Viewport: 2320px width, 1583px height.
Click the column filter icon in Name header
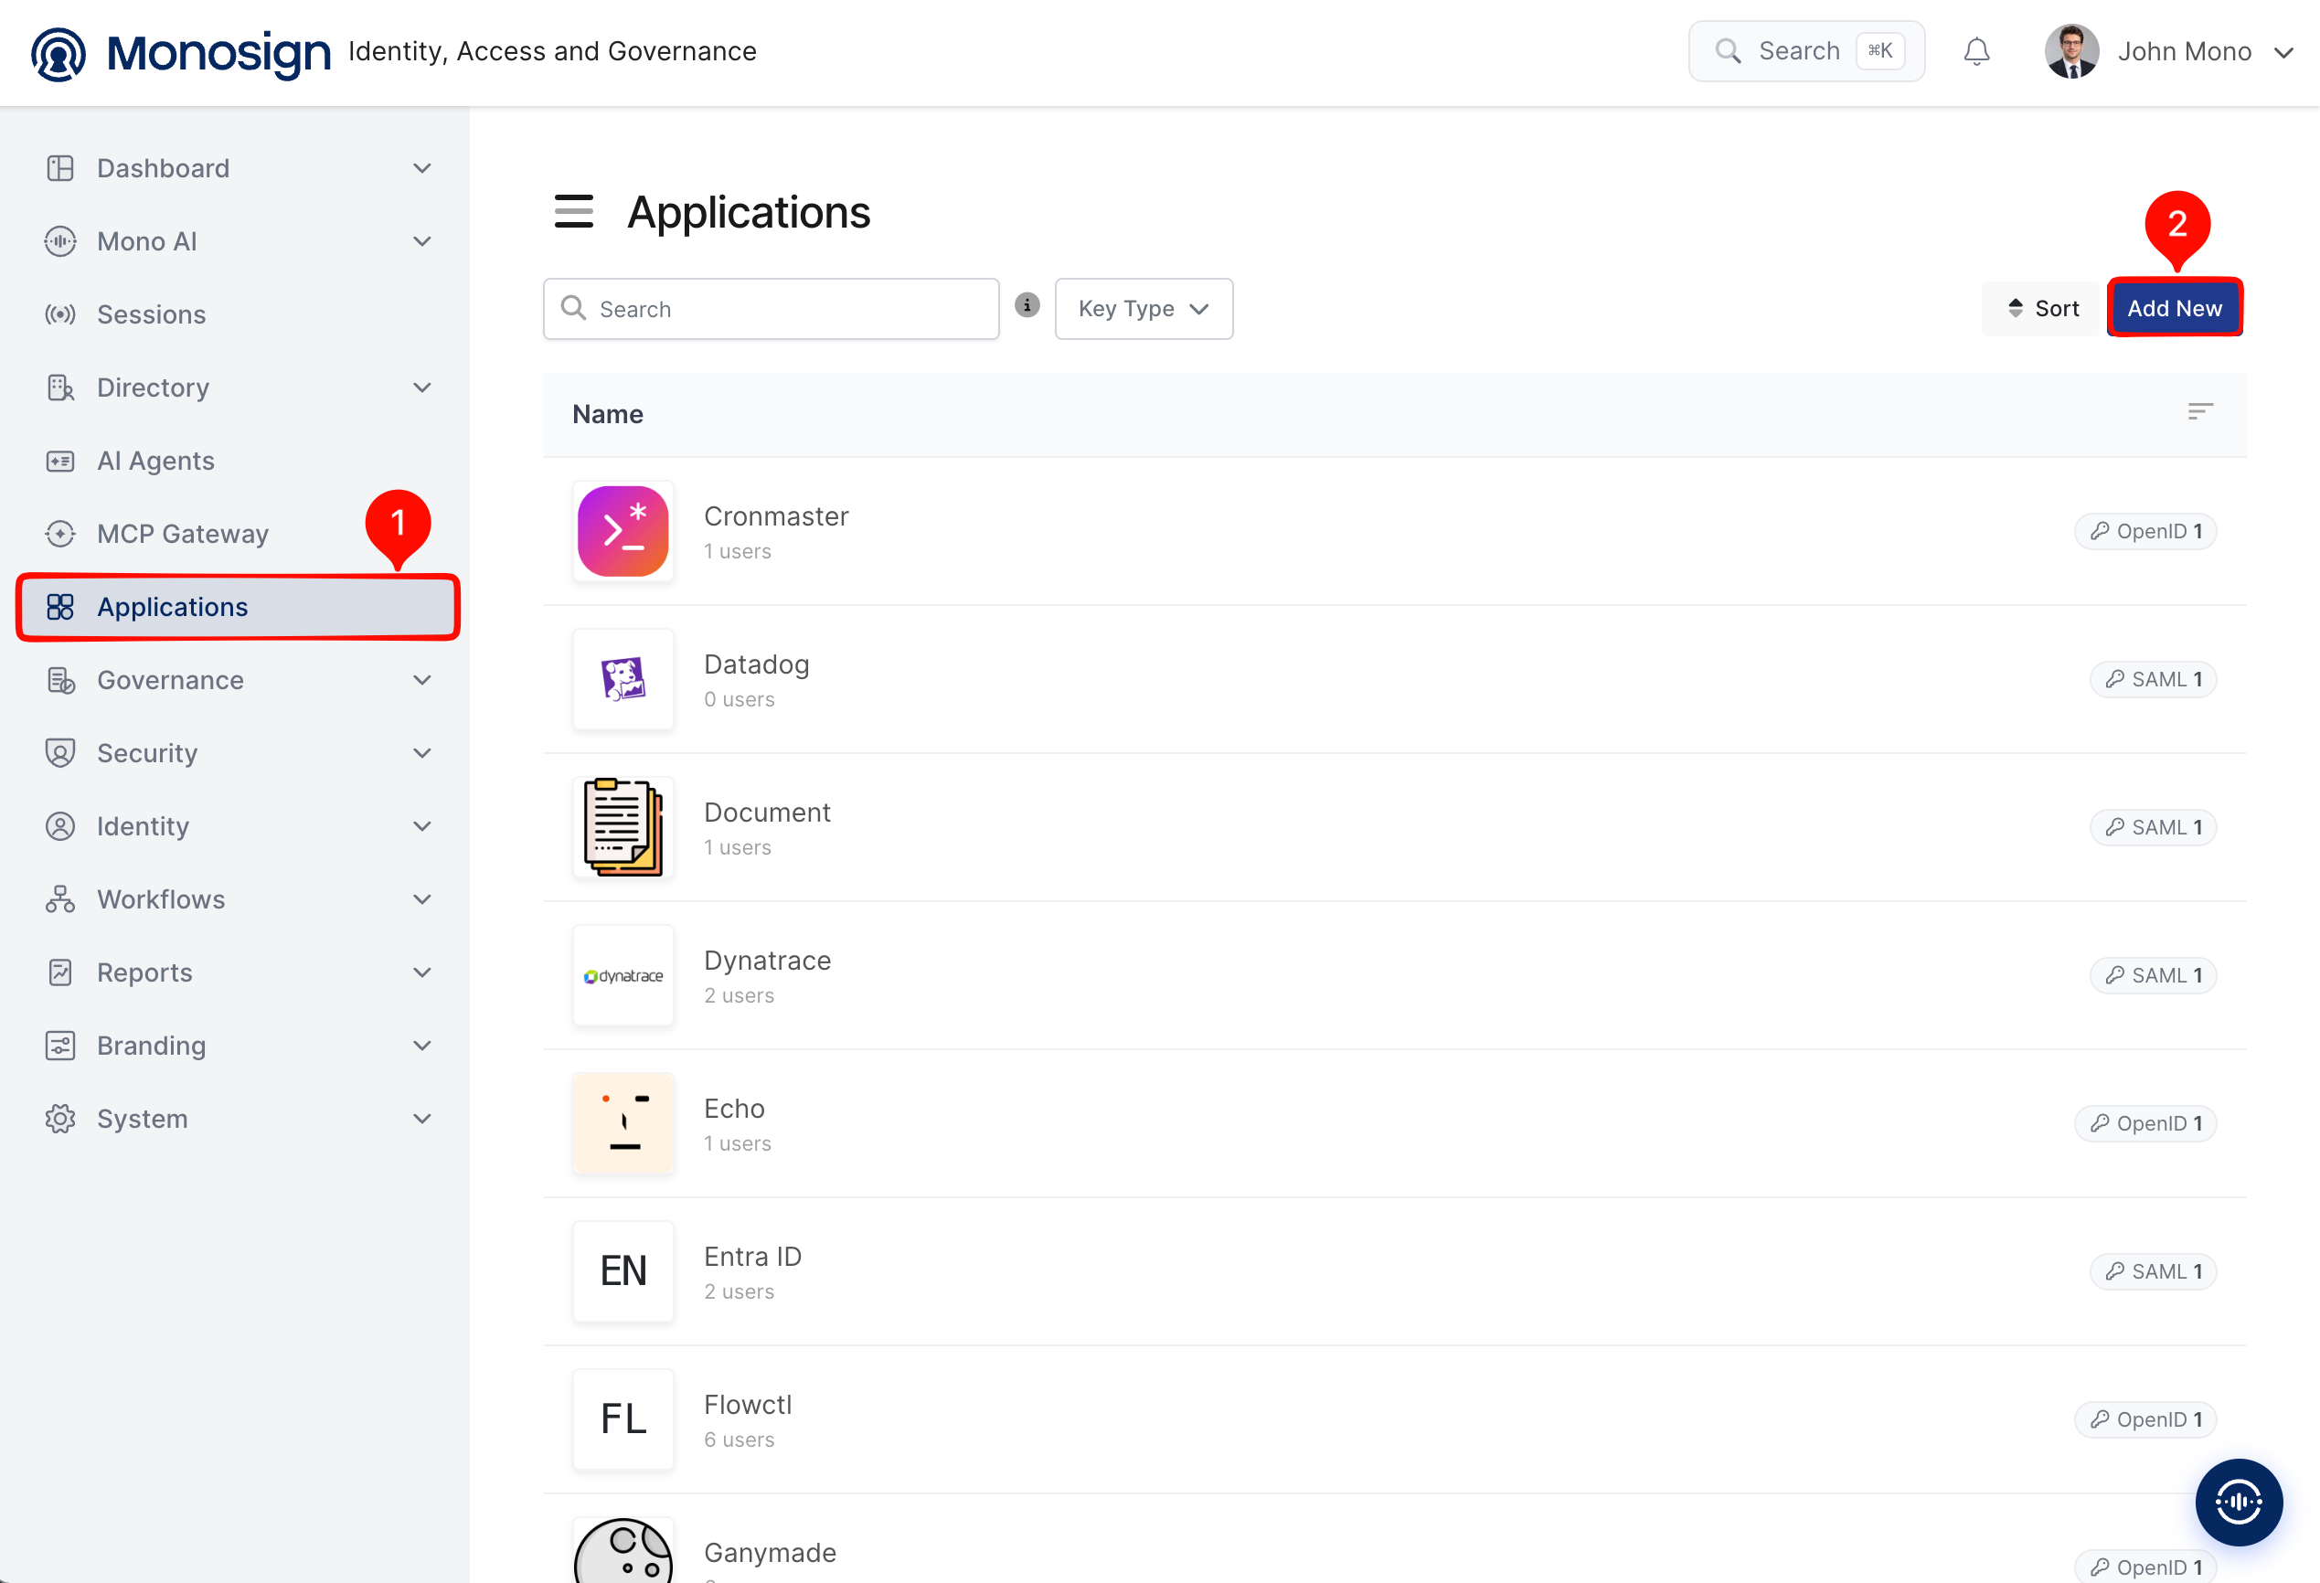pos(2199,412)
